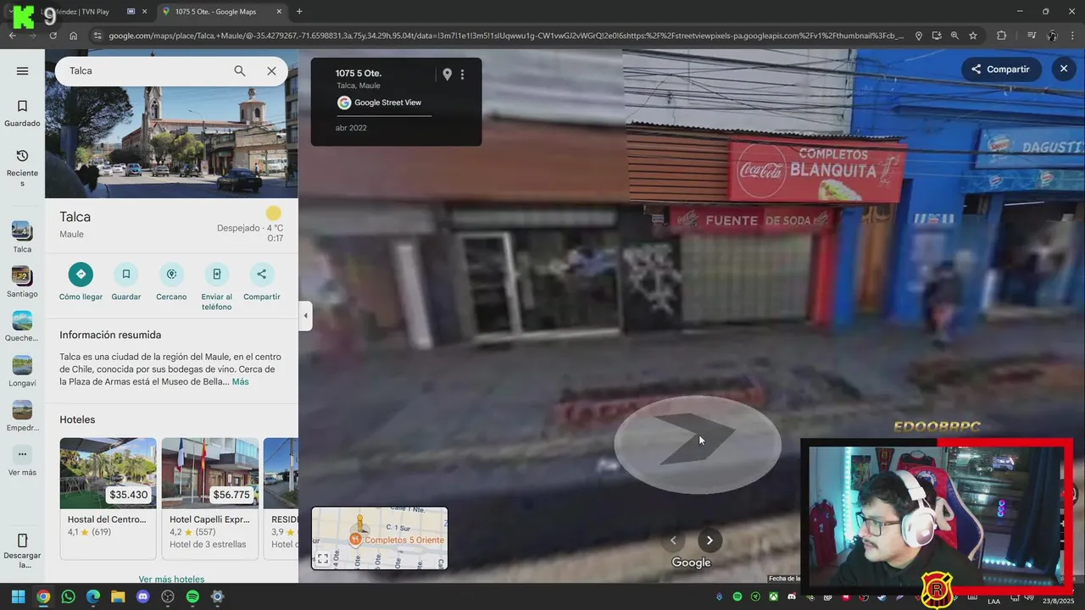Open the Street View card three-dot menu
The width and height of the screenshot is (1085, 610).
click(x=462, y=75)
